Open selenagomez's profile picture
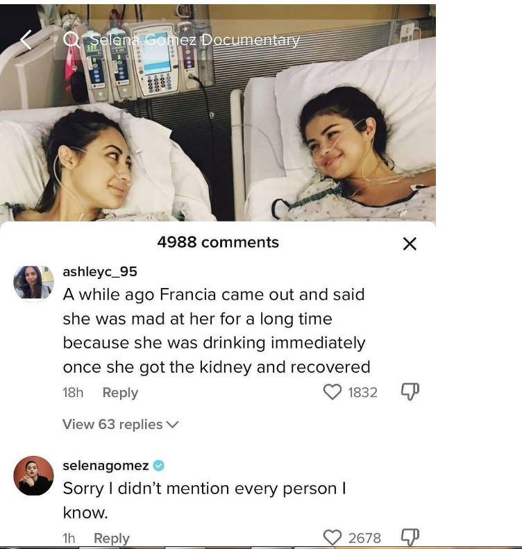Screen dimensions: 522x549 [33, 475]
